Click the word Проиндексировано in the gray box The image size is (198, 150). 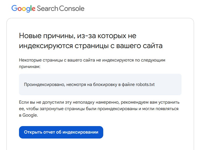click(x=44, y=84)
